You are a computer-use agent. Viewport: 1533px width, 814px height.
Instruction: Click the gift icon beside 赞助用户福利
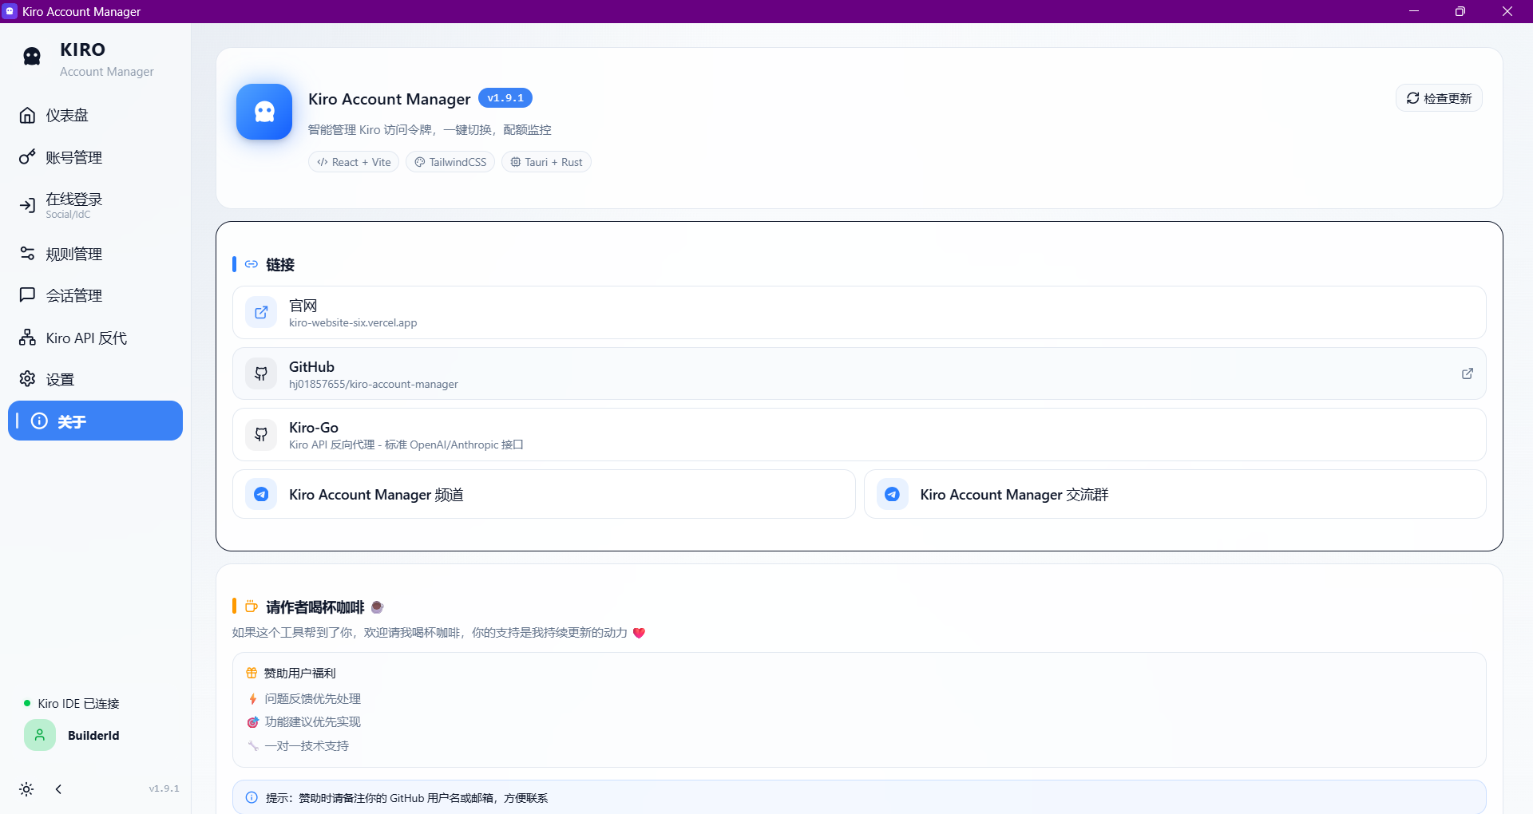[x=252, y=673]
